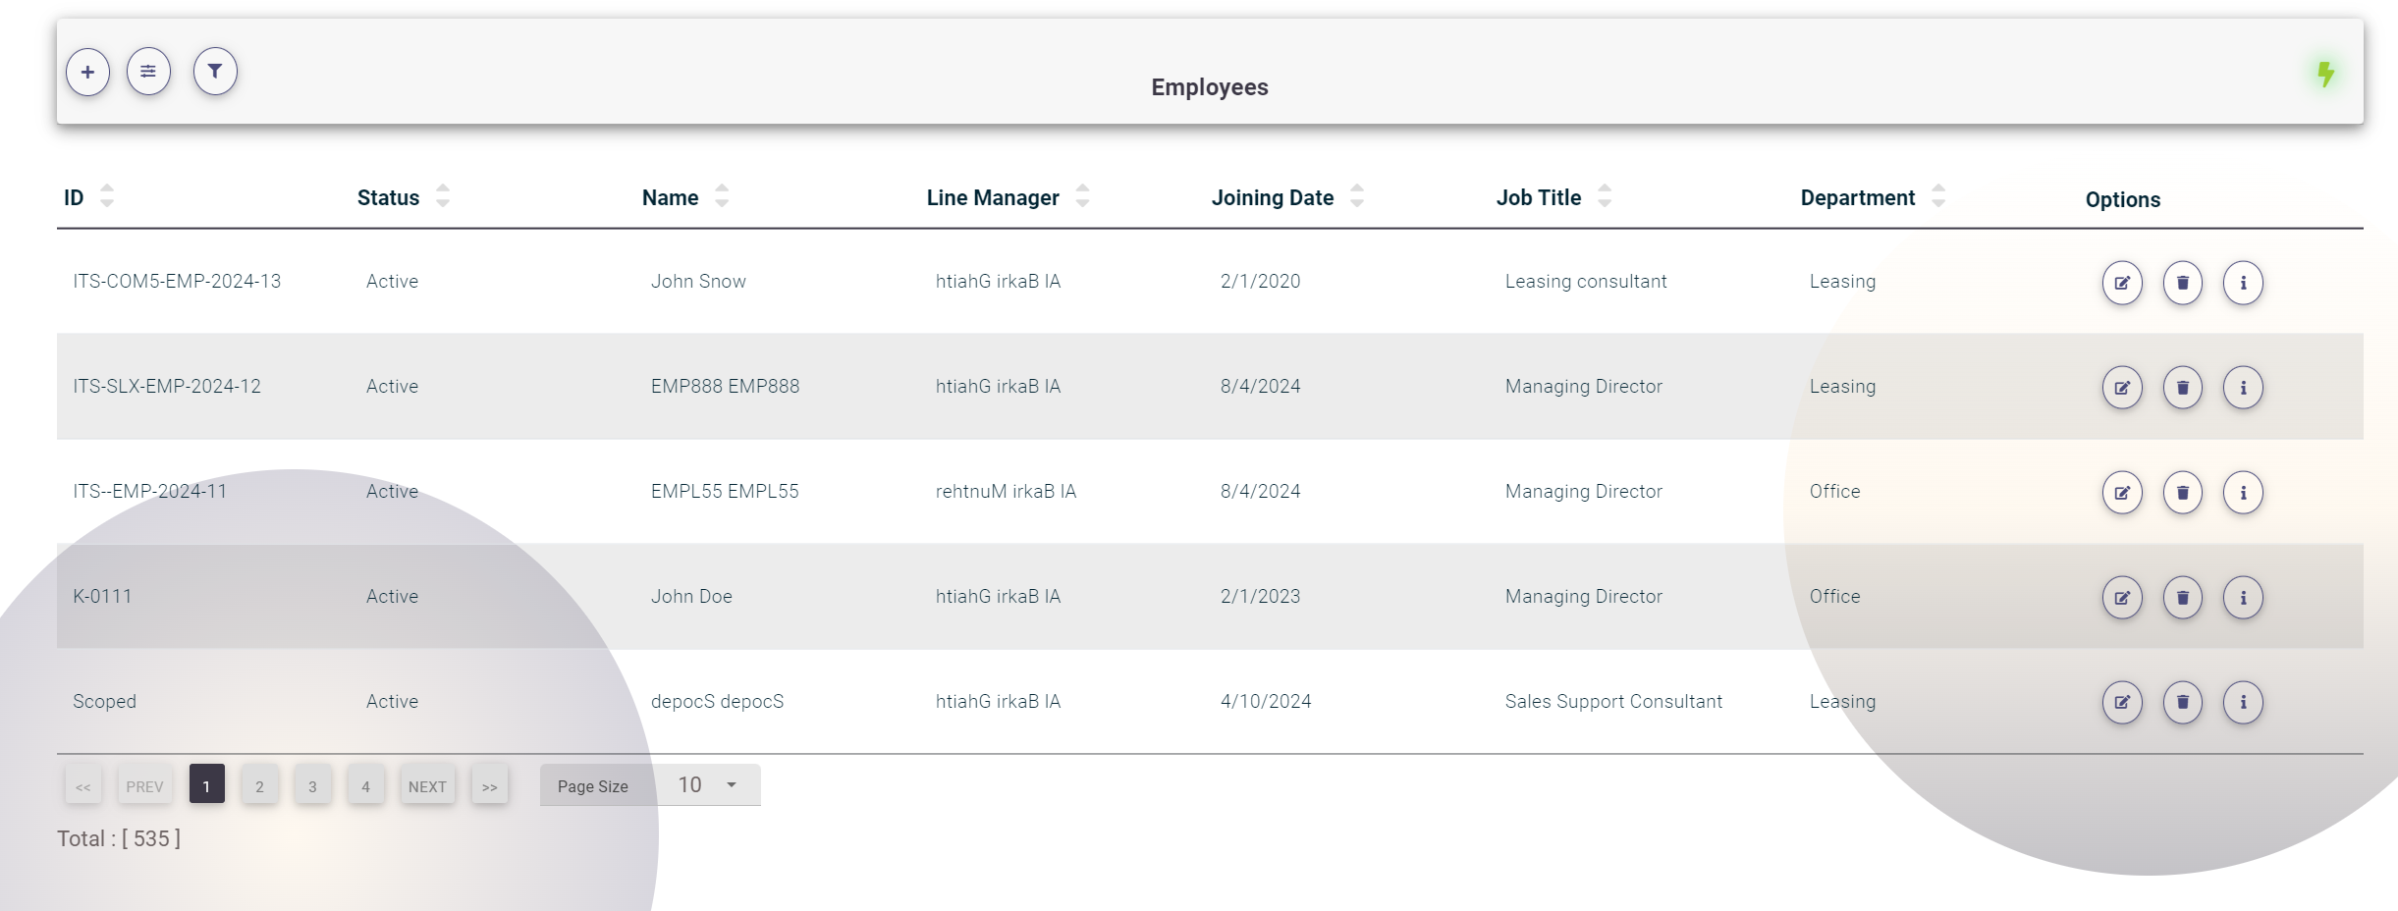Click the add employee plus icon
The width and height of the screenshot is (2398, 911).
(87, 73)
